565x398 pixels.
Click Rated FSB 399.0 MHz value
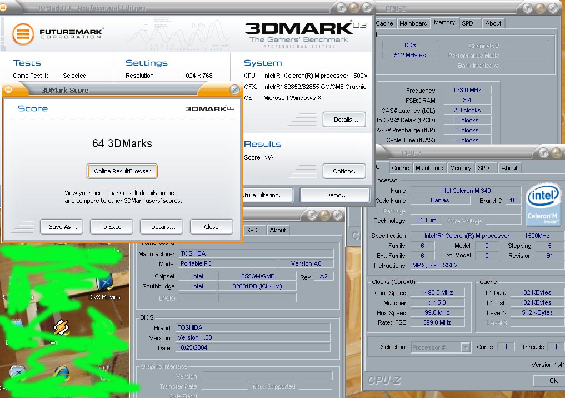pos(437,322)
